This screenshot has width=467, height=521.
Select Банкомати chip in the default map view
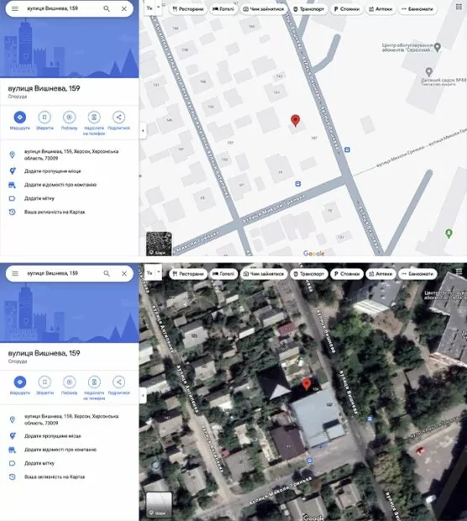[x=417, y=9]
